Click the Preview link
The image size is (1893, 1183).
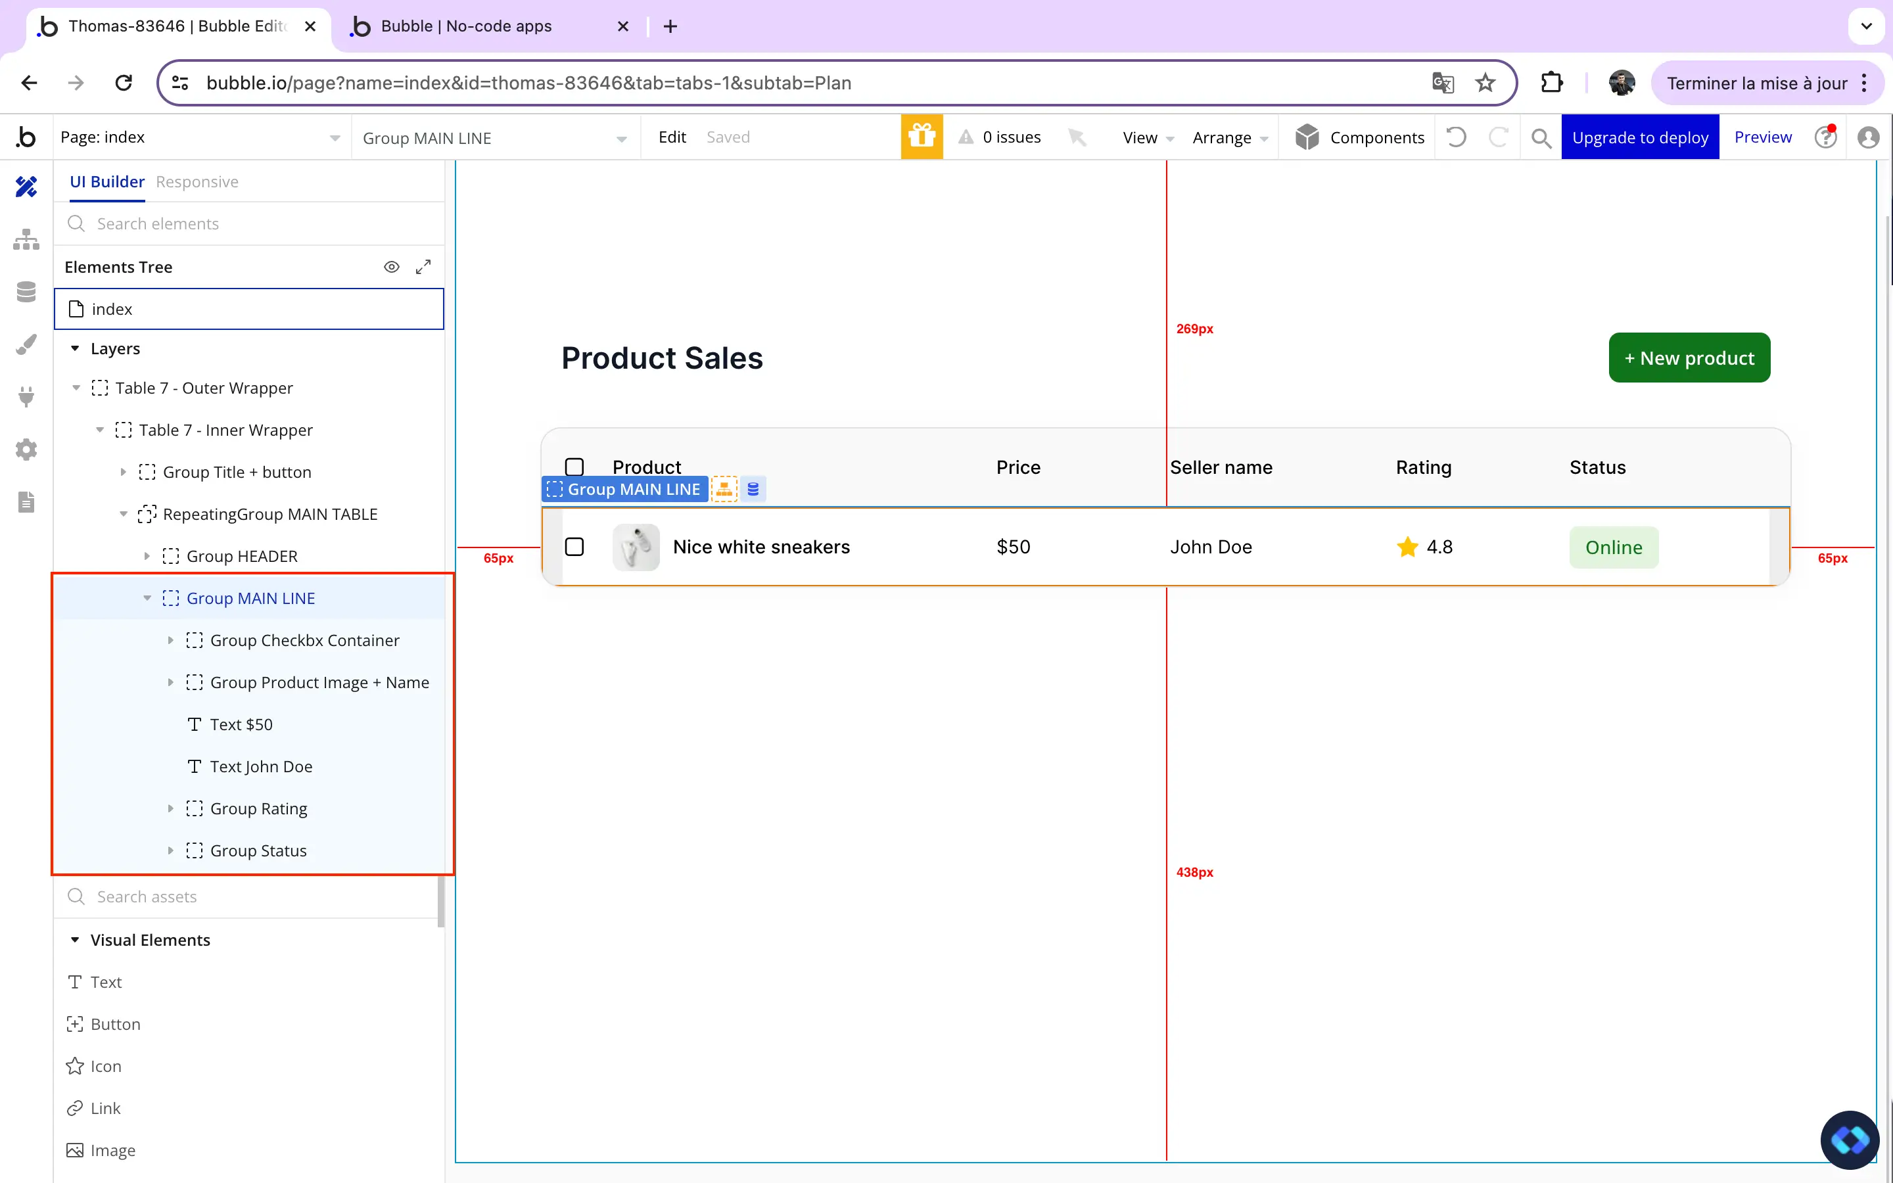[x=1762, y=137]
